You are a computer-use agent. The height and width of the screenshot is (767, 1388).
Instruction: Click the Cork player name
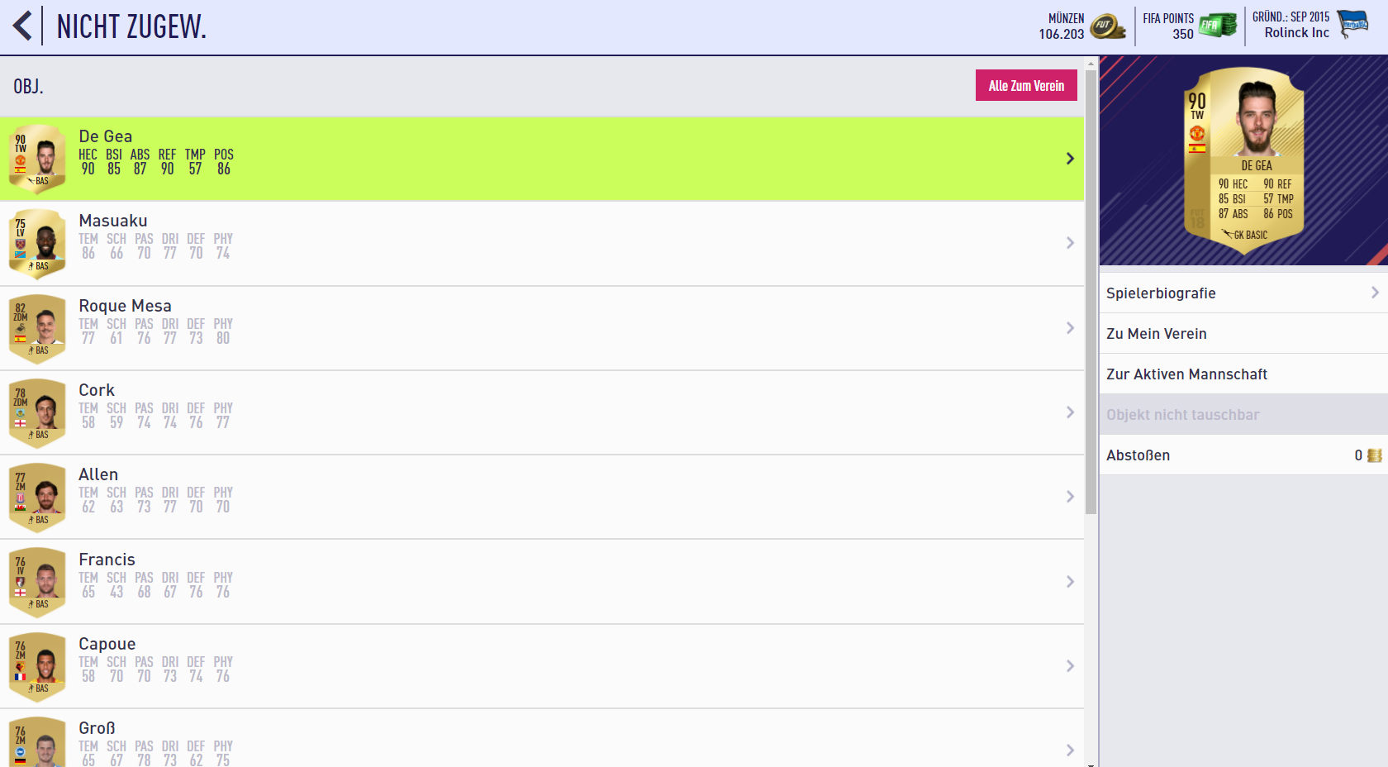tap(97, 390)
